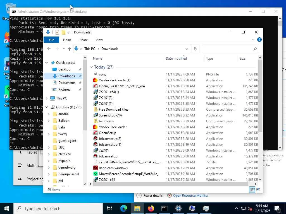
Task: Switch to large icons view button
Action: tap(258, 189)
